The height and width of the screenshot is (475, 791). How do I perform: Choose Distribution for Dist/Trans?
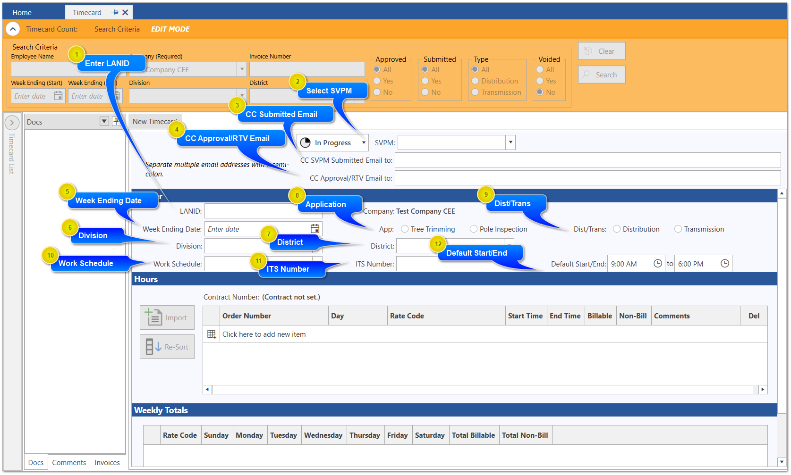point(617,229)
